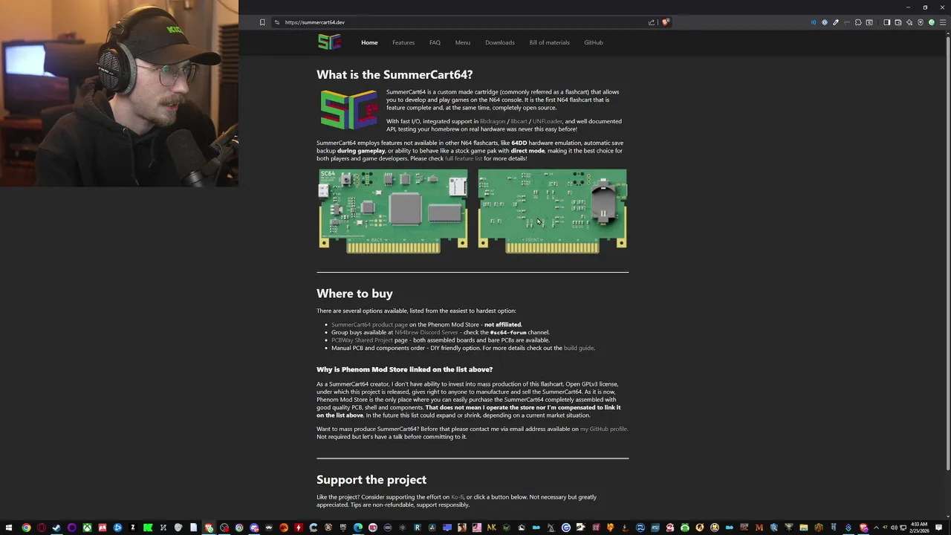Follow the Ko-fi support link
Viewport: 951px width, 535px height.
point(458,497)
